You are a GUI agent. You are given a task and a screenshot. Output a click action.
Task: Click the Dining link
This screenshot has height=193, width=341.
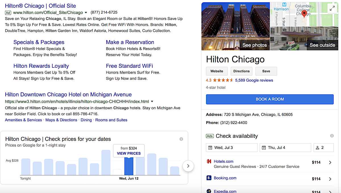coord(86,120)
